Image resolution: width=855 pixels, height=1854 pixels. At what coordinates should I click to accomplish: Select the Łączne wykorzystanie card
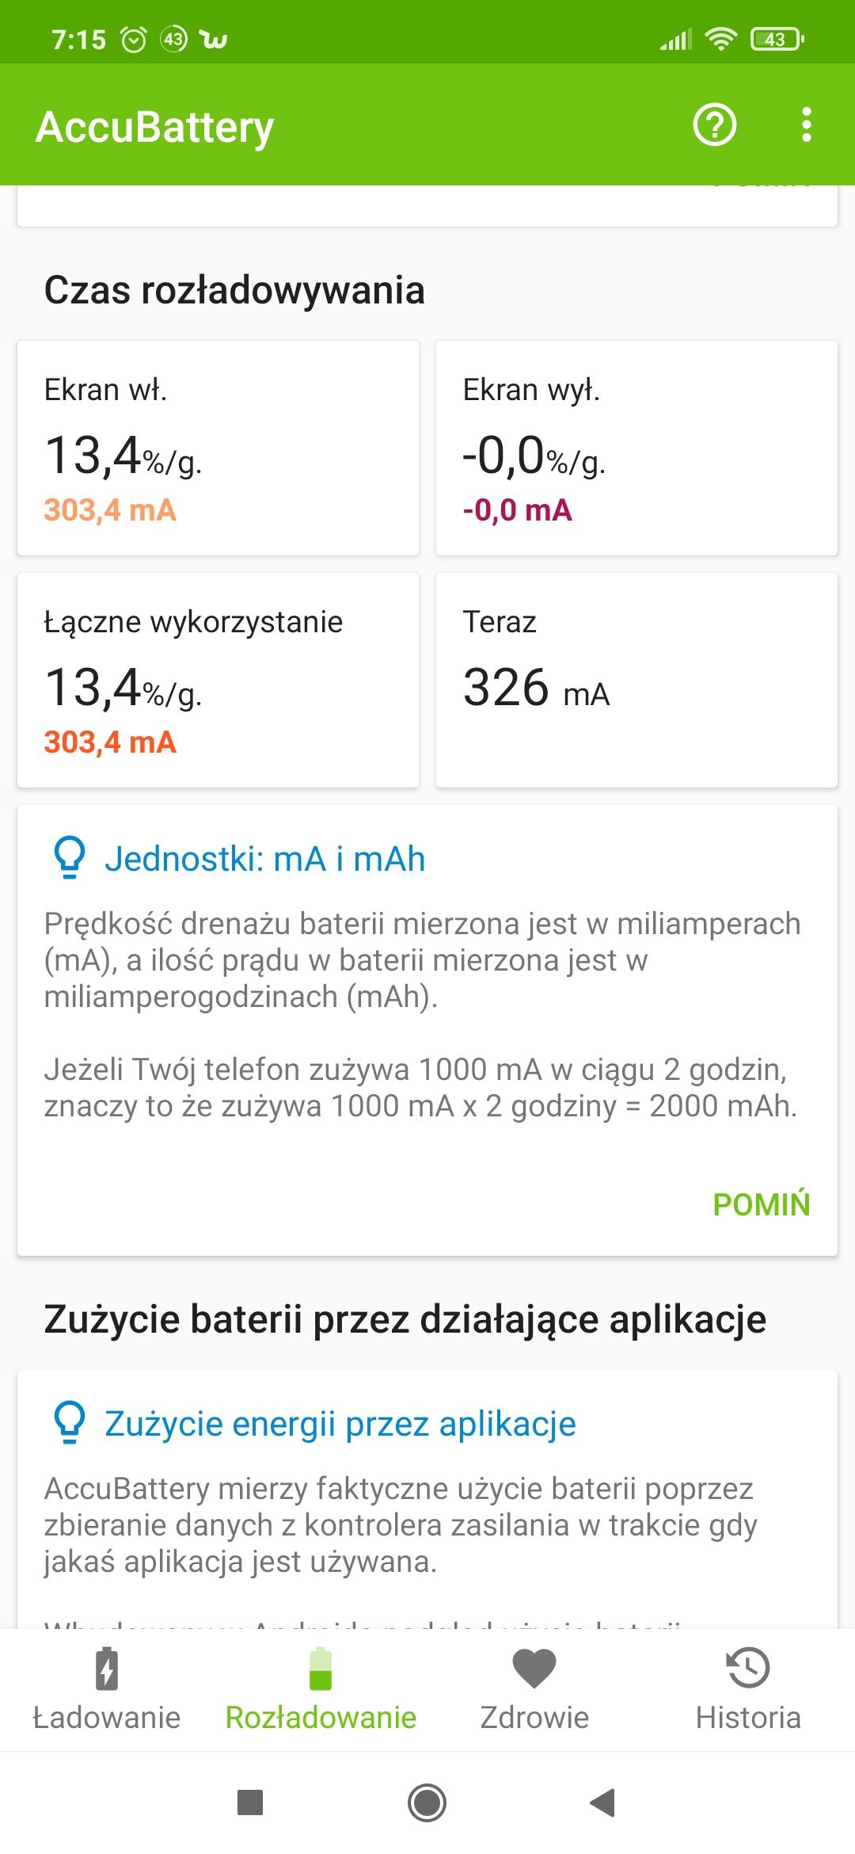(218, 680)
